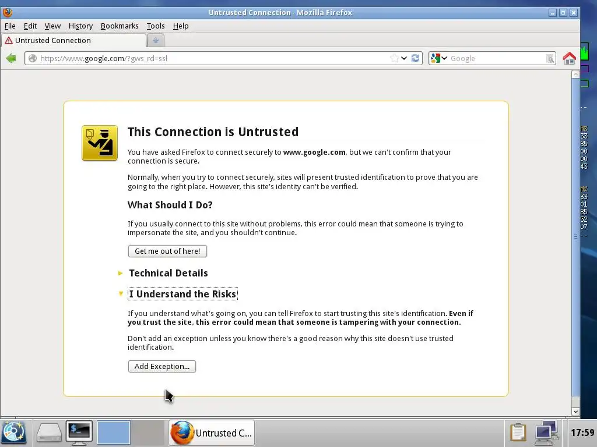Open the View menu

pos(52,26)
